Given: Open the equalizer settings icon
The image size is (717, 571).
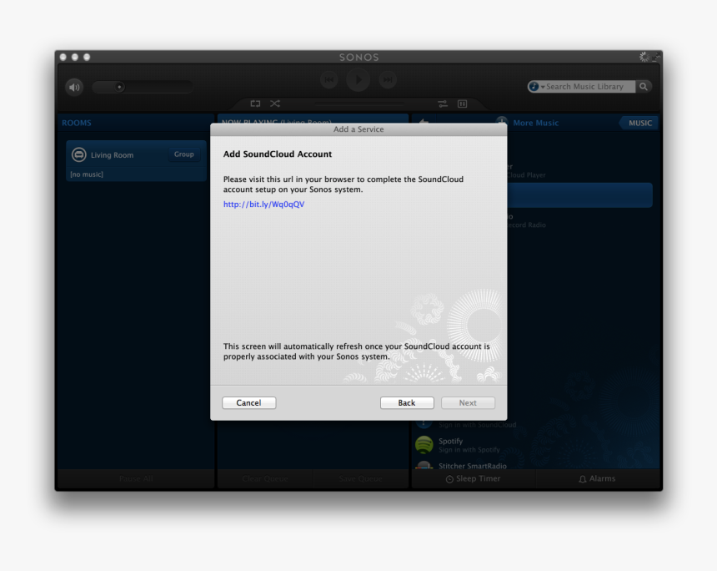Looking at the screenshot, I should pos(443,104).
